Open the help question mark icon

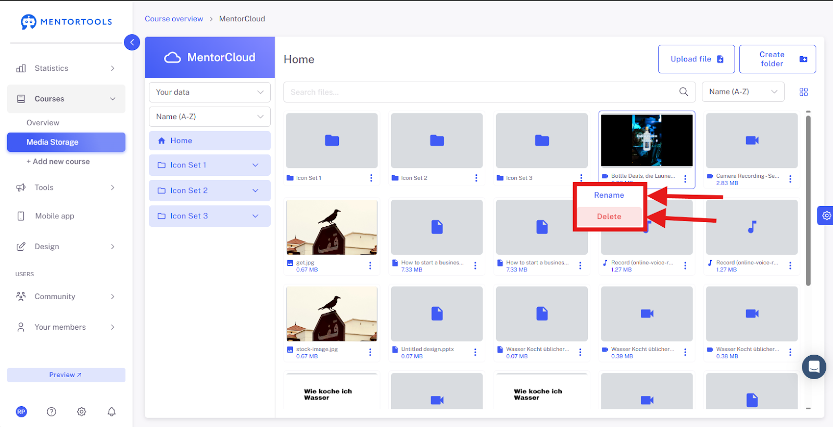pos(52,411)
